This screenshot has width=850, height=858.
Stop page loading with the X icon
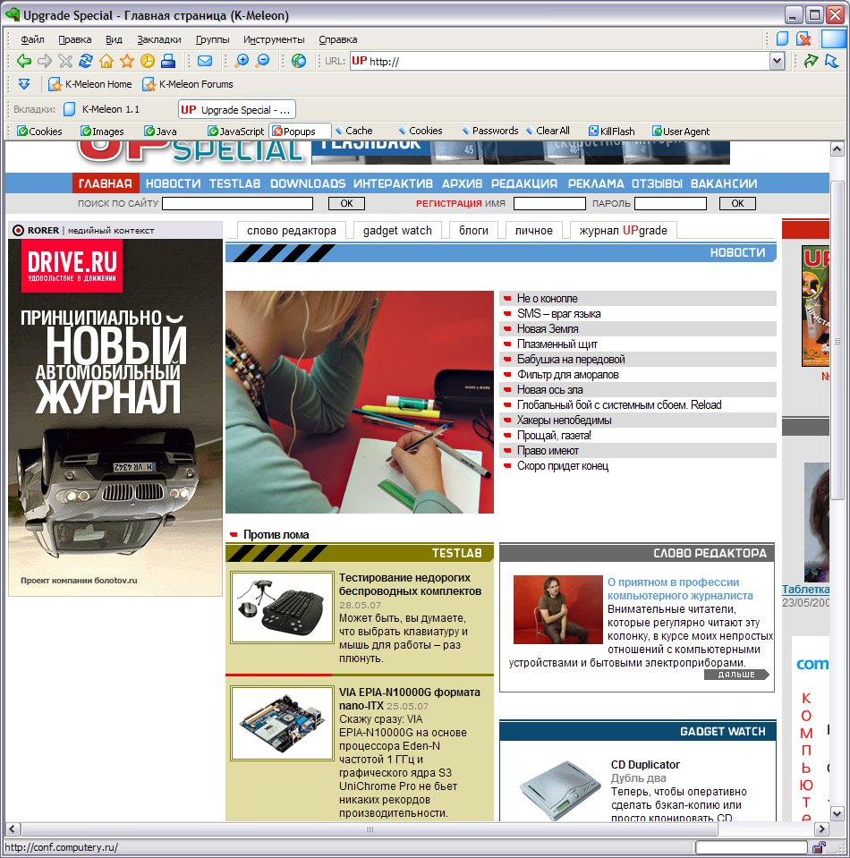point(65,61)
